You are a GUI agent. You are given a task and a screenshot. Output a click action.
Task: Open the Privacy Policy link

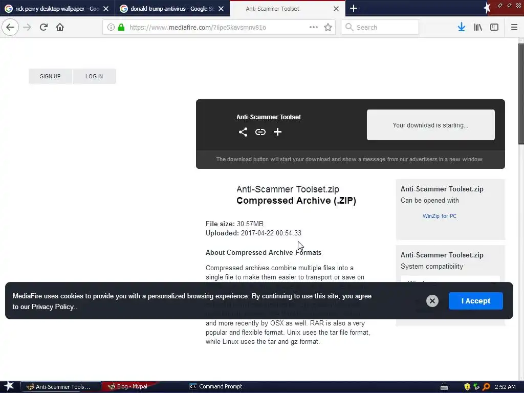pos(53,307)
